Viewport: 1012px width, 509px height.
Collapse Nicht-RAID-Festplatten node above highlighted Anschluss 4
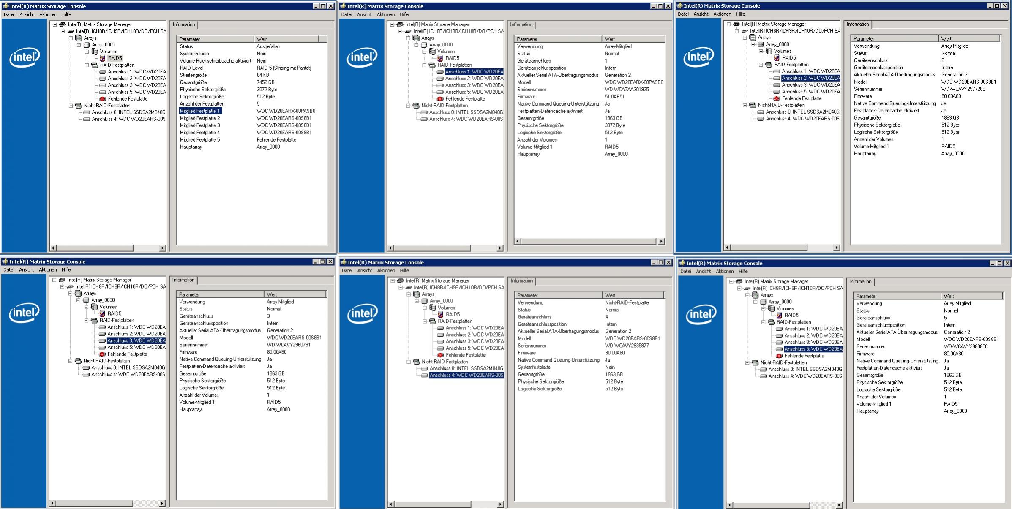pyautogui.click(x=409, y=362)
